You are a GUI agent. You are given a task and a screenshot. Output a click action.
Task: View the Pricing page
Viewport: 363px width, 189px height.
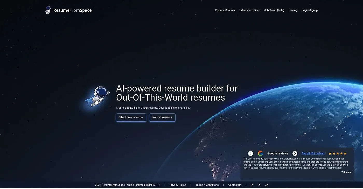(x=293, y=10)
